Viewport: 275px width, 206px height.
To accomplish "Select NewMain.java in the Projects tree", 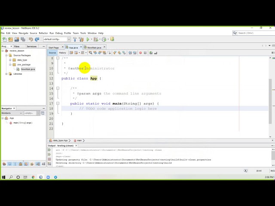I will (x=28, y=69).
